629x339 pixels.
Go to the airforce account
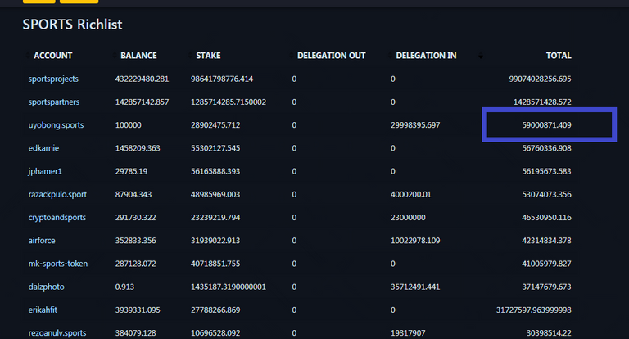coord(42,241)
